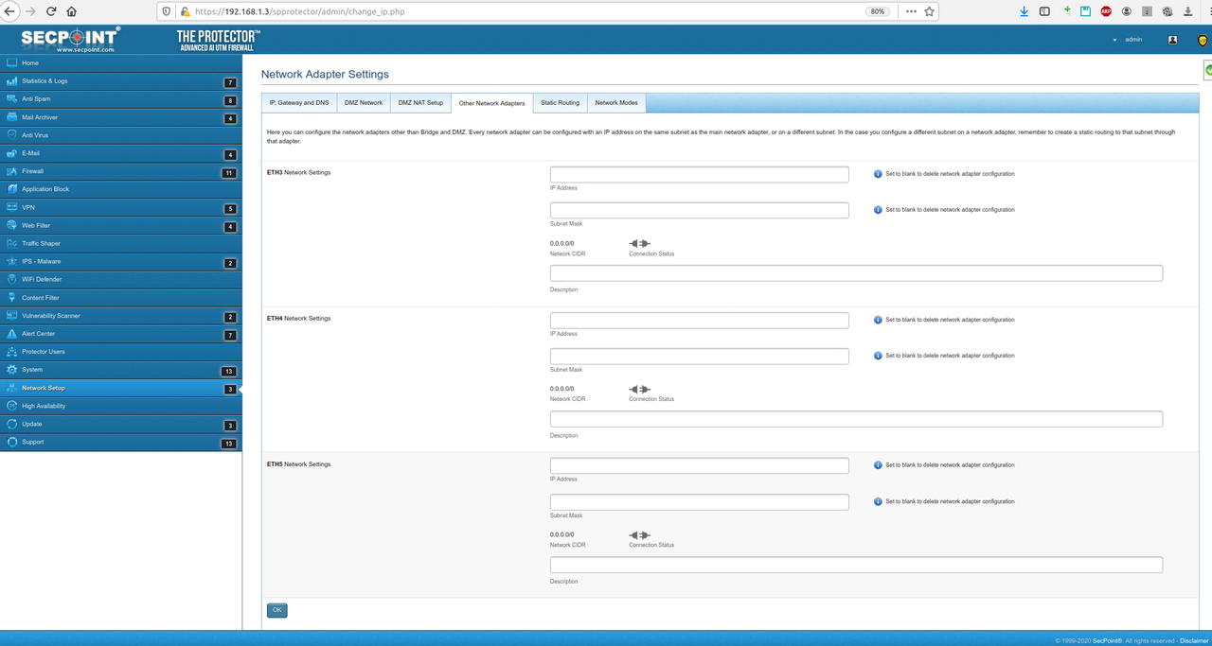The image size is (1212, 646).
Task: Open the browser downloads arrow icon
Action: [x=1024, y=11]
